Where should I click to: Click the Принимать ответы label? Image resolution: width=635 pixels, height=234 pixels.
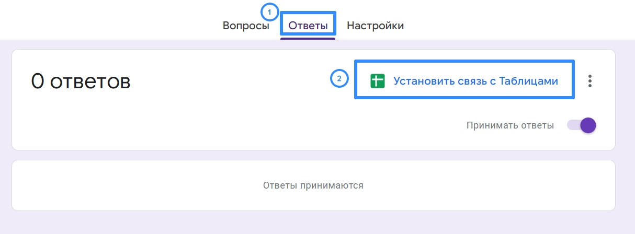(x=510, y=125)
